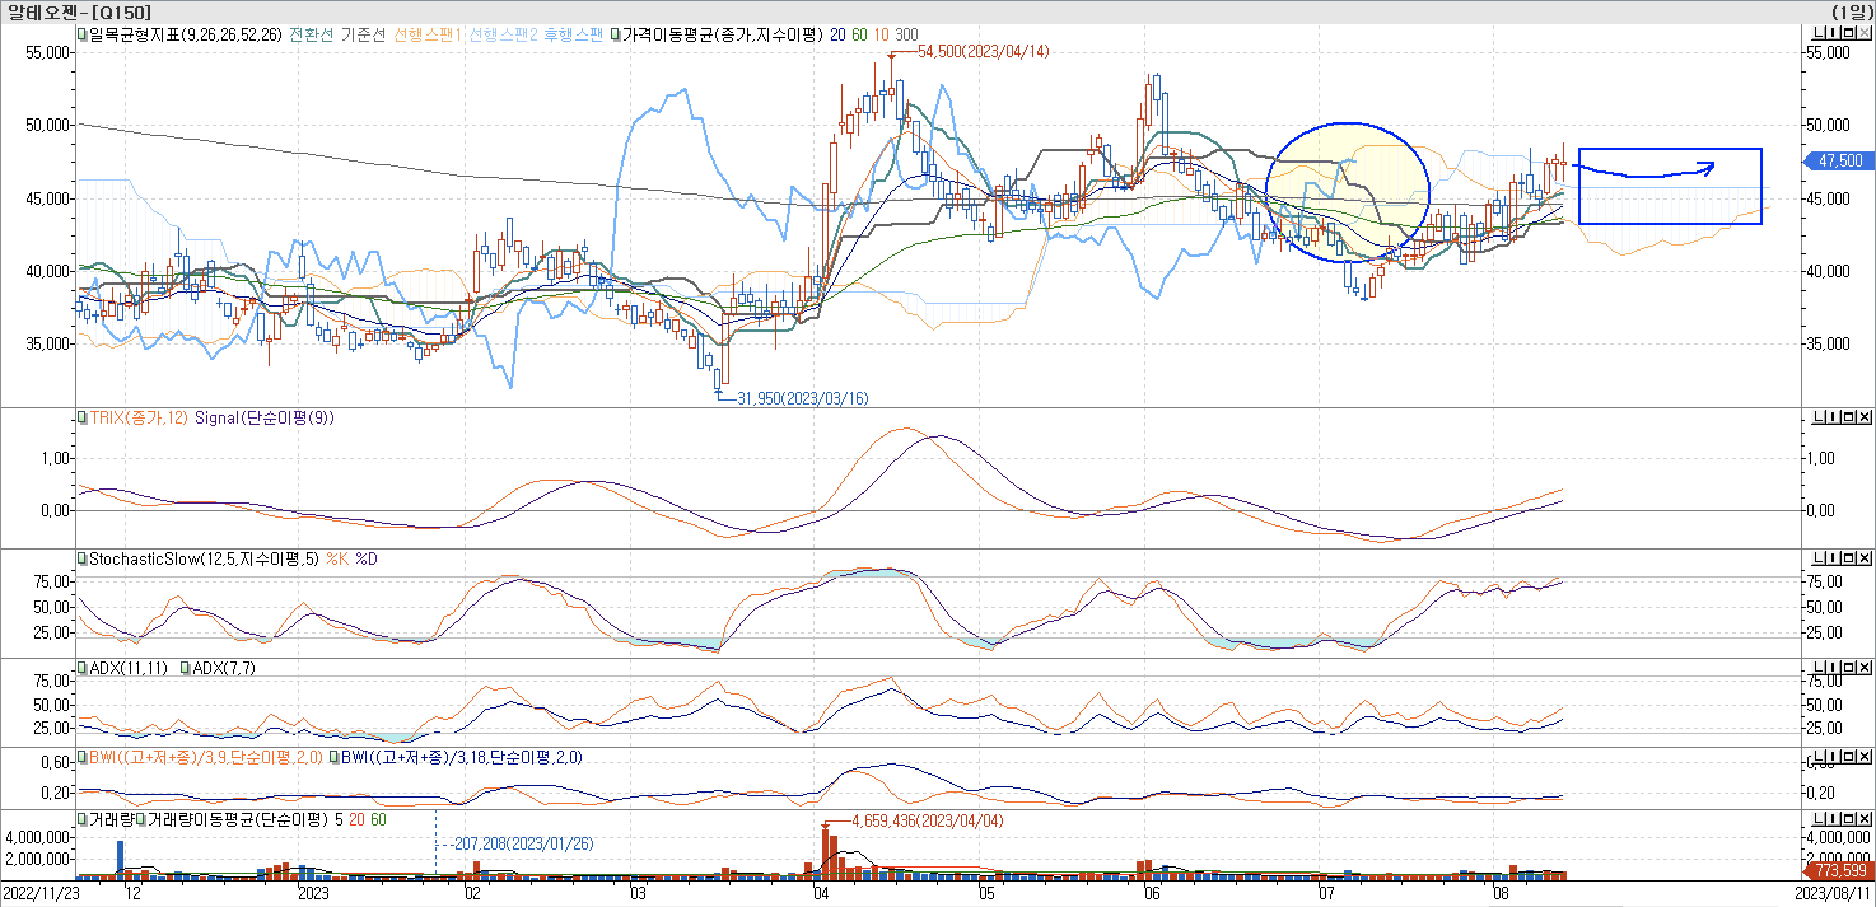Toggle the 일목균형지표 indicator square marker
The width and height of the screenshot is (1876, 907).
click(82, 34)
